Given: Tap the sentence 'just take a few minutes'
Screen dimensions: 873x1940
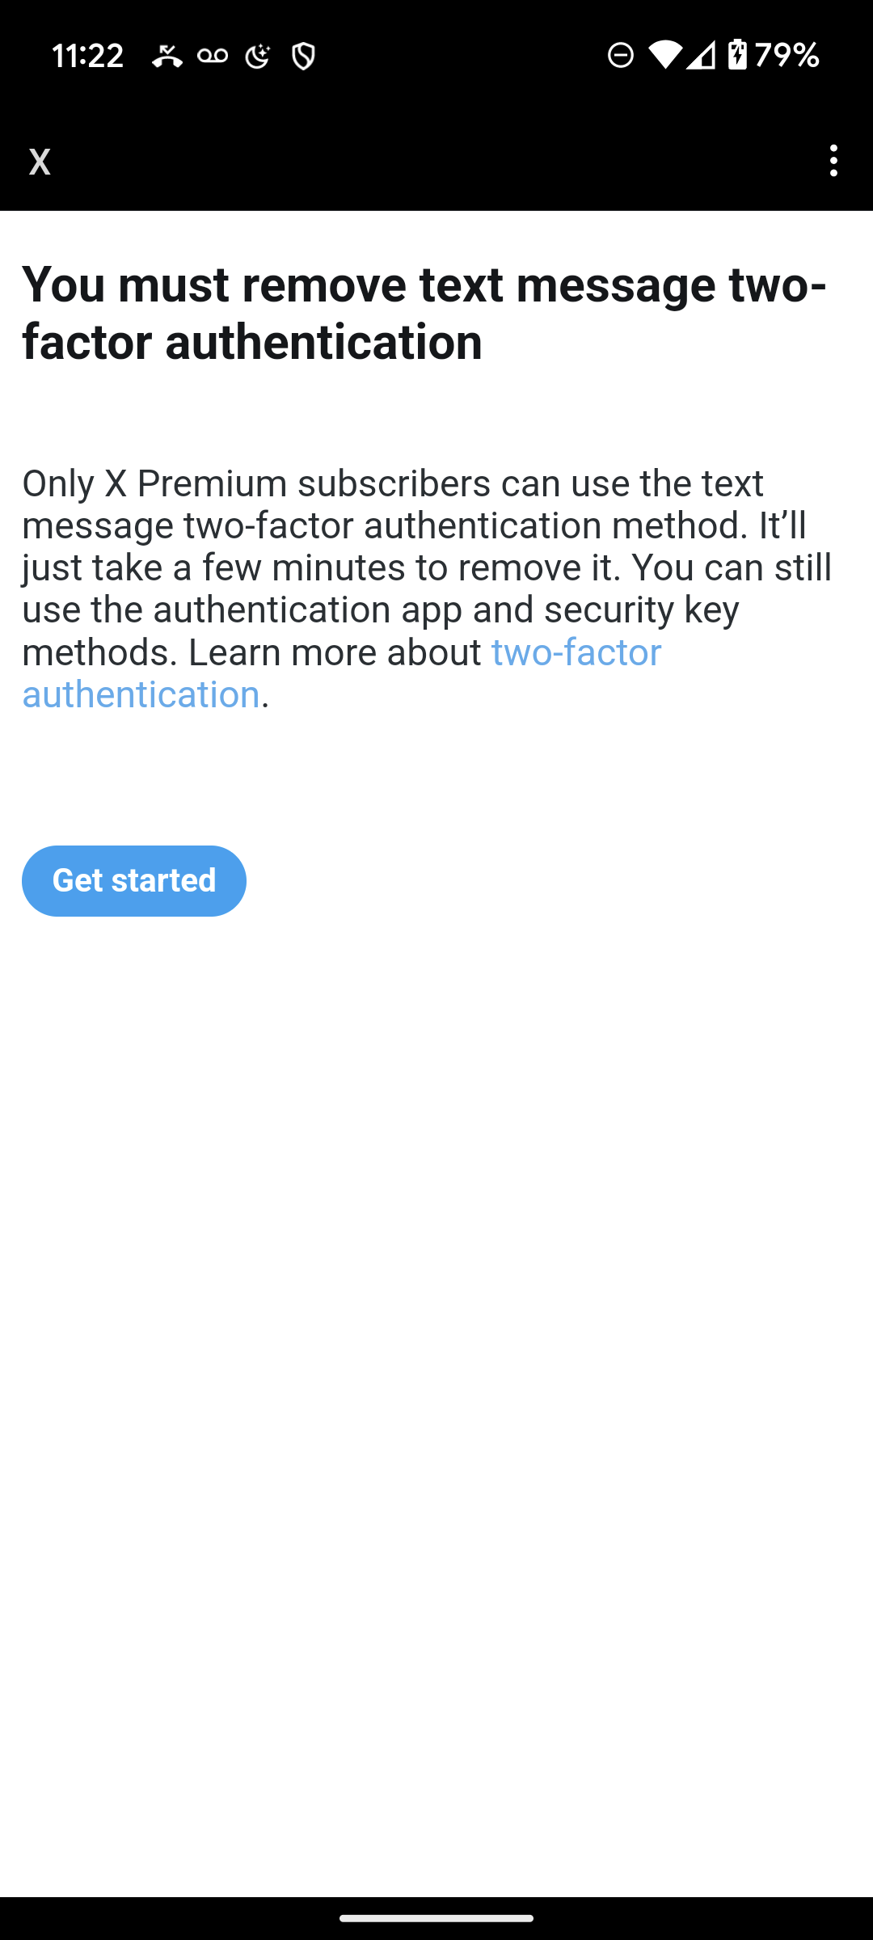Looking at the screenshot, I should coord(213,567).
